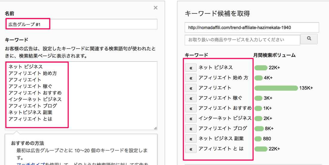Click the magnifier search button
329x165 pixels.
[309, 39]
